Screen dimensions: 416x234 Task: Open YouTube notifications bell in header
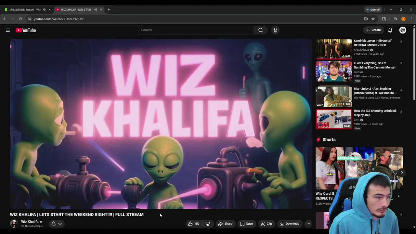tap(390, 30)
